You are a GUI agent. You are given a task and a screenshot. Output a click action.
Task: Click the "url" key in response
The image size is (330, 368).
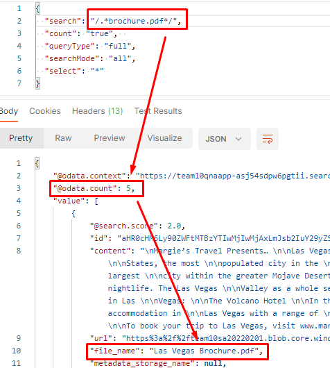101,338
